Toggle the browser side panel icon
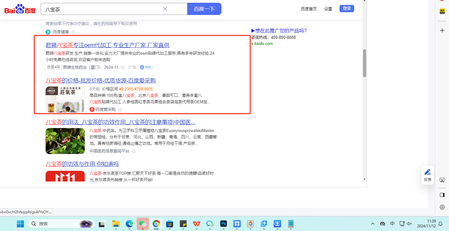 point(442,195)
